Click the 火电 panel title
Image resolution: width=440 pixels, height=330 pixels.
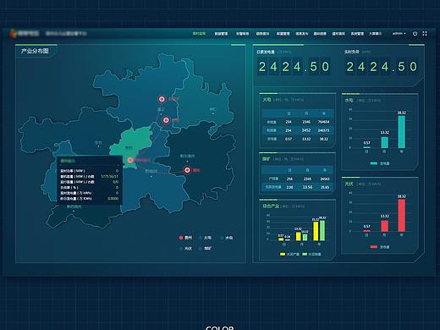click(267, 100)
